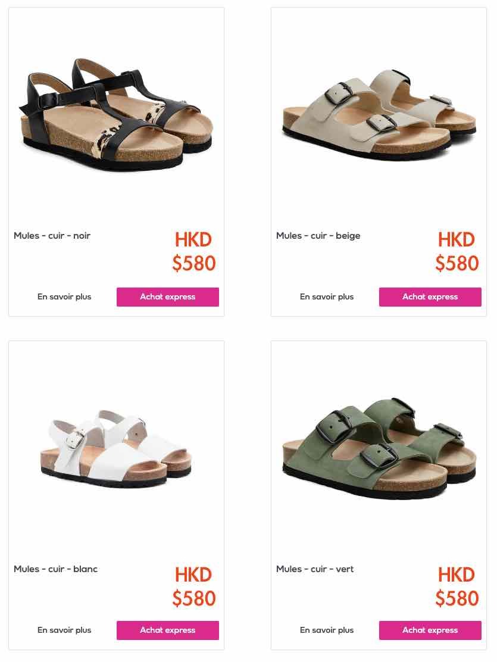Open the black leather mules product image

pyautogui.click(x=116, y=115)
